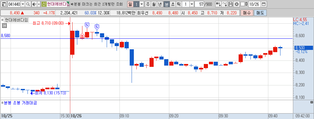The image size is (314, 119).
Task: Click the red B buy marker on chart
Action: point(82,36)
